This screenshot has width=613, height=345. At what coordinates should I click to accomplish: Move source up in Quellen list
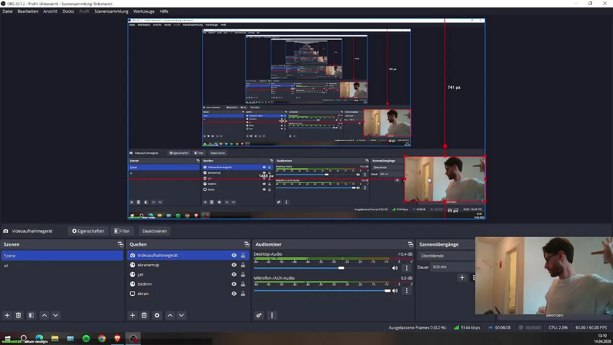click(x=170, y=315)
